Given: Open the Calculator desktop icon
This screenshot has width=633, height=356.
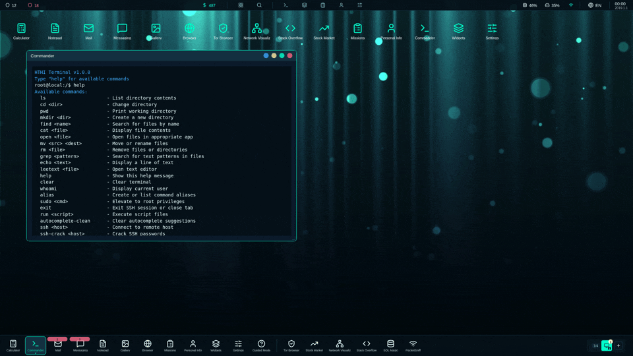Looking at the screenshot, I should [21, 30].
